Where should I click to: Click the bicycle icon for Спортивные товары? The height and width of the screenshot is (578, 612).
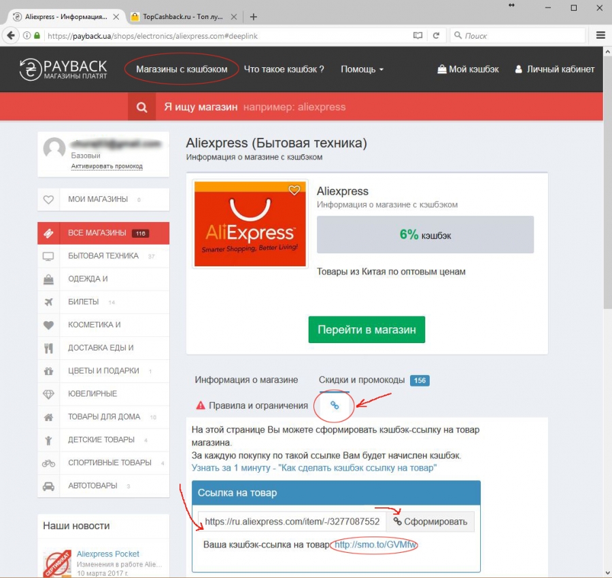click(48, 463)
